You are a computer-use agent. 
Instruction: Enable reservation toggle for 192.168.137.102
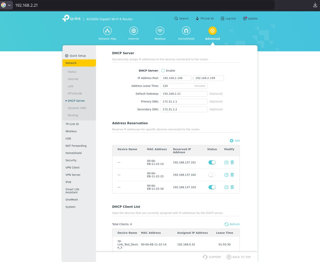(x=212, y=175)
